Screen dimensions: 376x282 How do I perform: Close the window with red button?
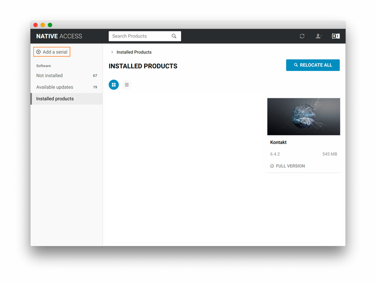(x=36, y=25)
